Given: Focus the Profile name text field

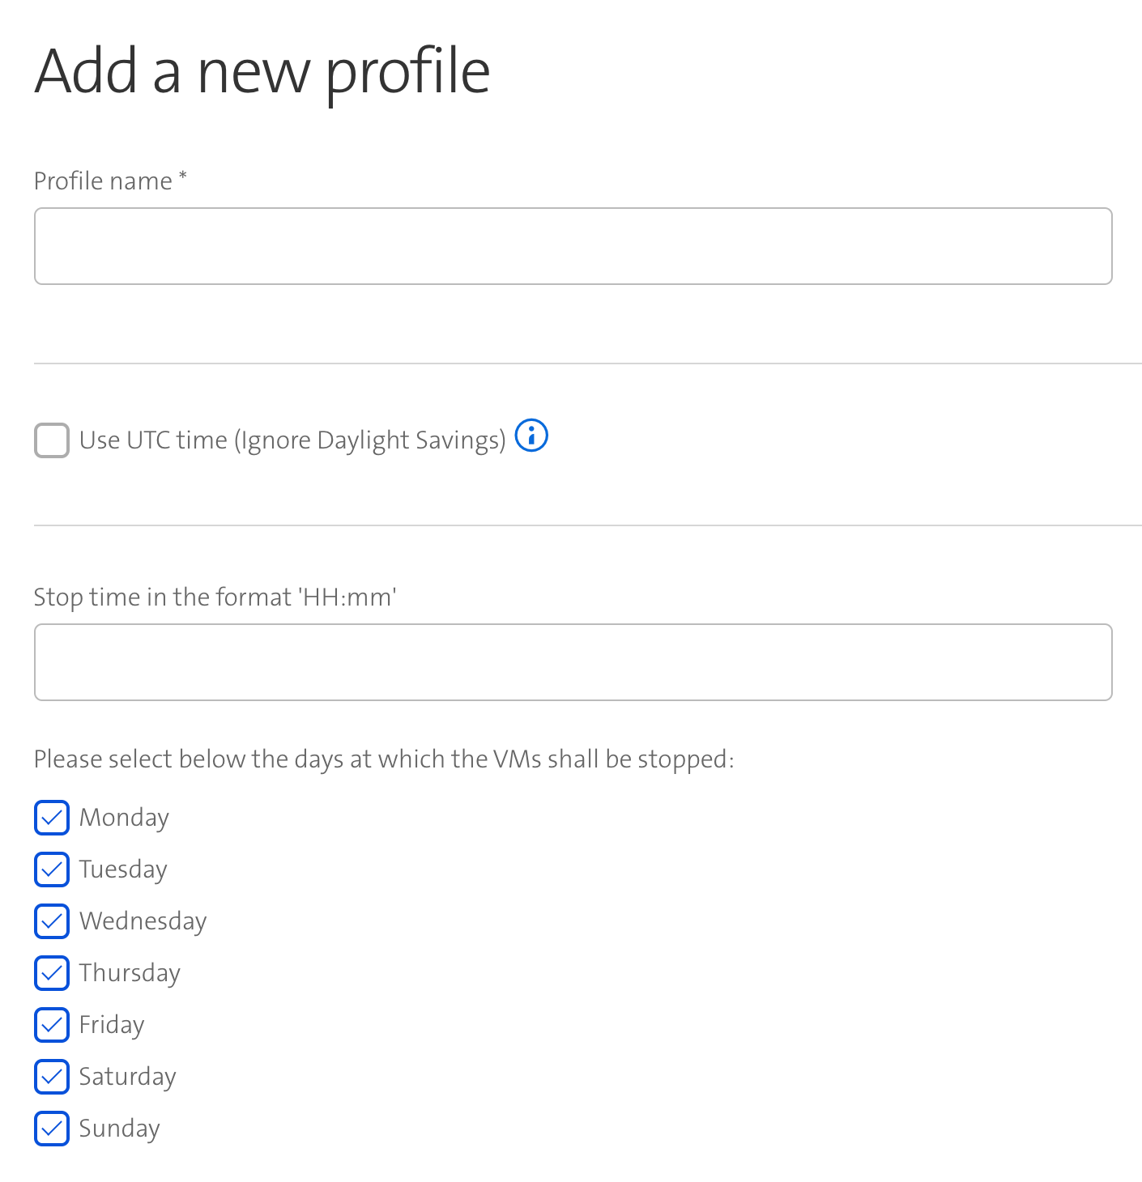Looking at the screenshot, I should coord(573,246).
